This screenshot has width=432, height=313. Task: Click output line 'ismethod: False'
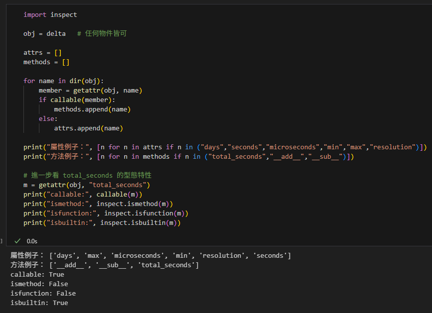click(x=39, y=284)
